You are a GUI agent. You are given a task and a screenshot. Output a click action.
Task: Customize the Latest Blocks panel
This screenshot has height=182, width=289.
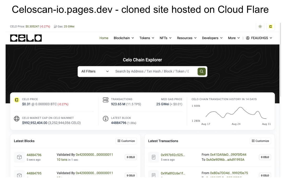pyautogui.click(x=126, y=141)
